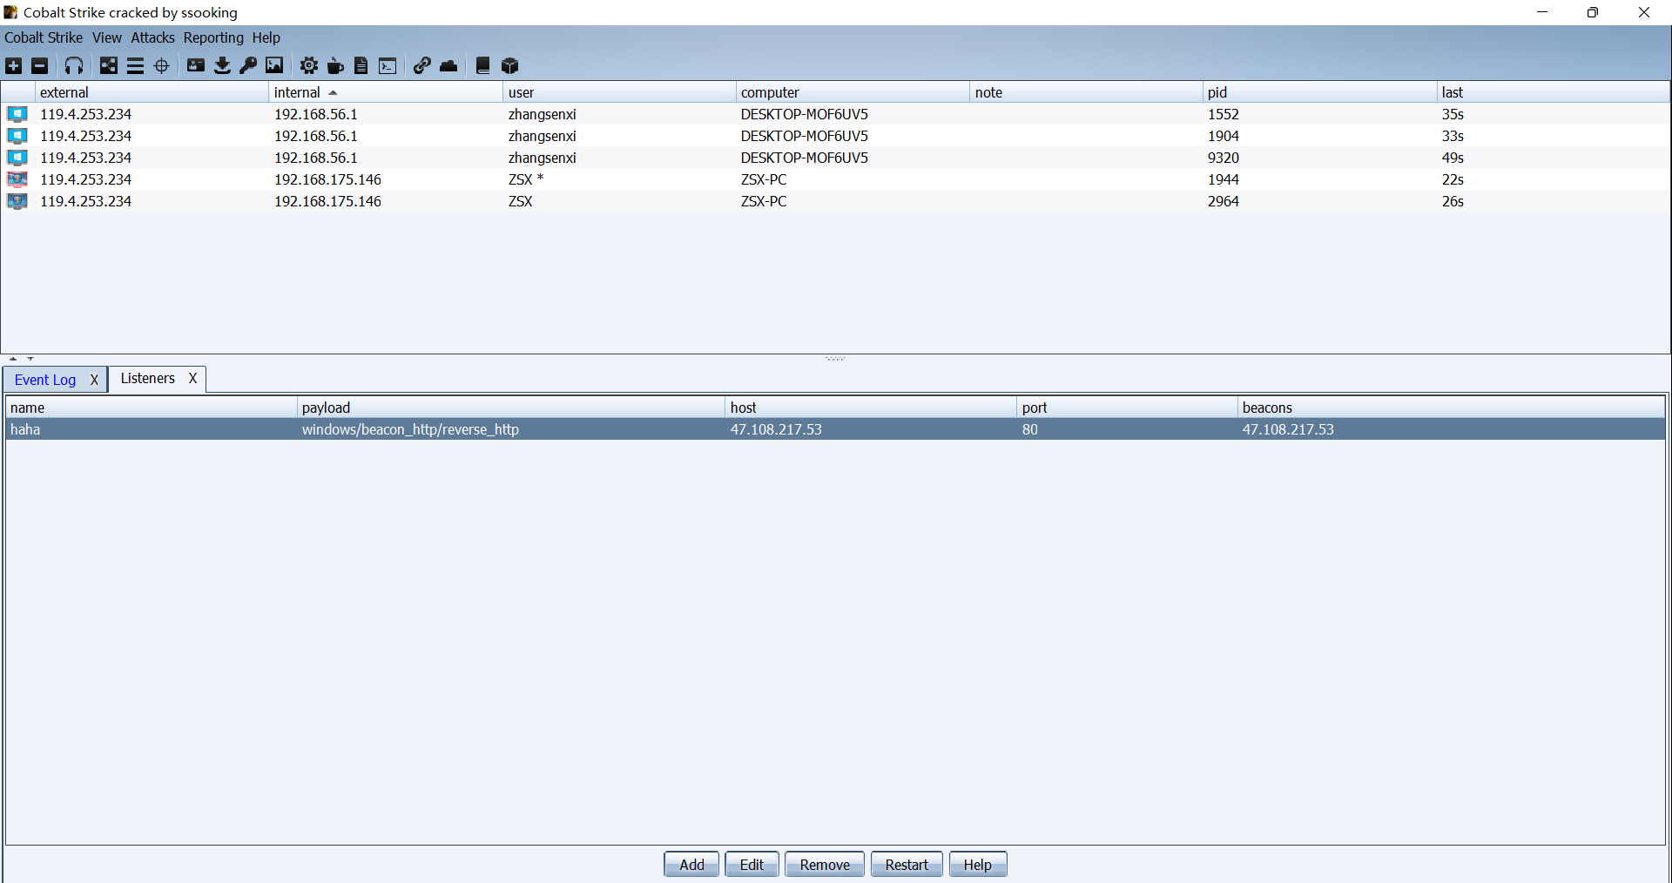Select admin beacon icon for pid 1944
Image resolution: width=1672 pixels, height=883 pixels.
(x=17, y=179)
